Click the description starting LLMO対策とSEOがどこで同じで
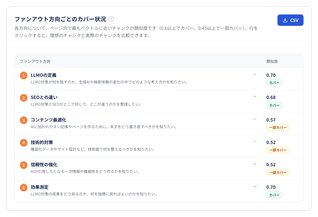The image size is (318, 217). tap(86, 104)
